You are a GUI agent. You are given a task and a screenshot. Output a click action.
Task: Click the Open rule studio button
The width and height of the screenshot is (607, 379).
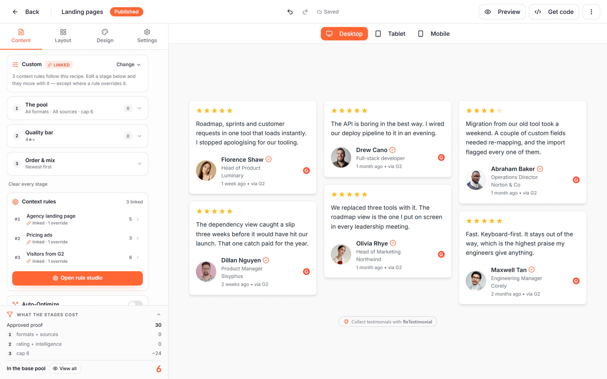(x=78, y=278)
